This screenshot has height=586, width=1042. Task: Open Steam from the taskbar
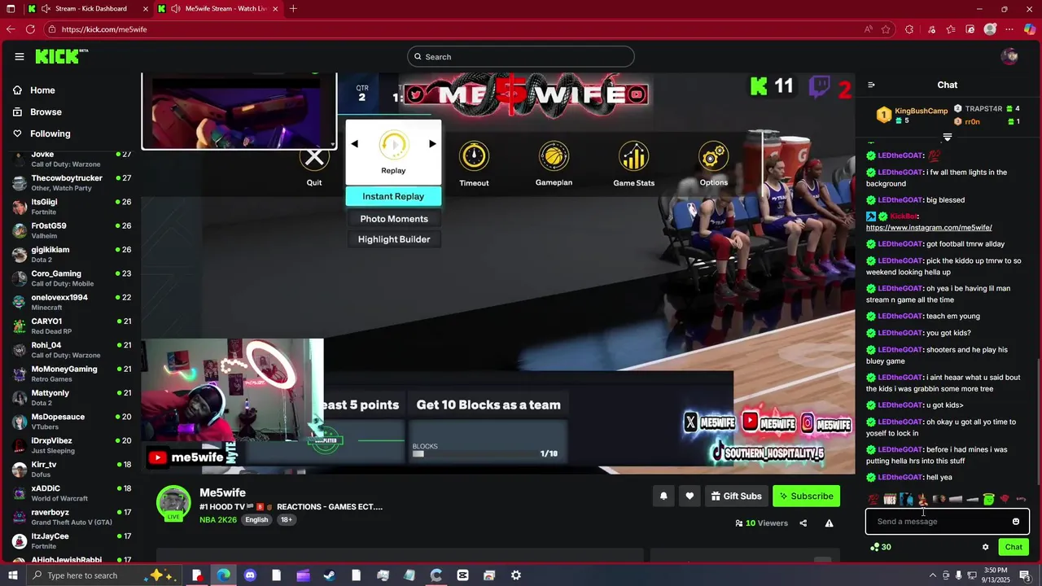click(x=330, y=575)
